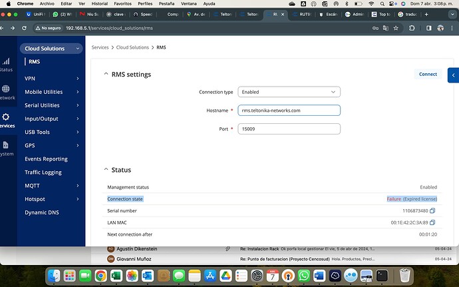Click the blue side panel arrow tab

[453, 75]
